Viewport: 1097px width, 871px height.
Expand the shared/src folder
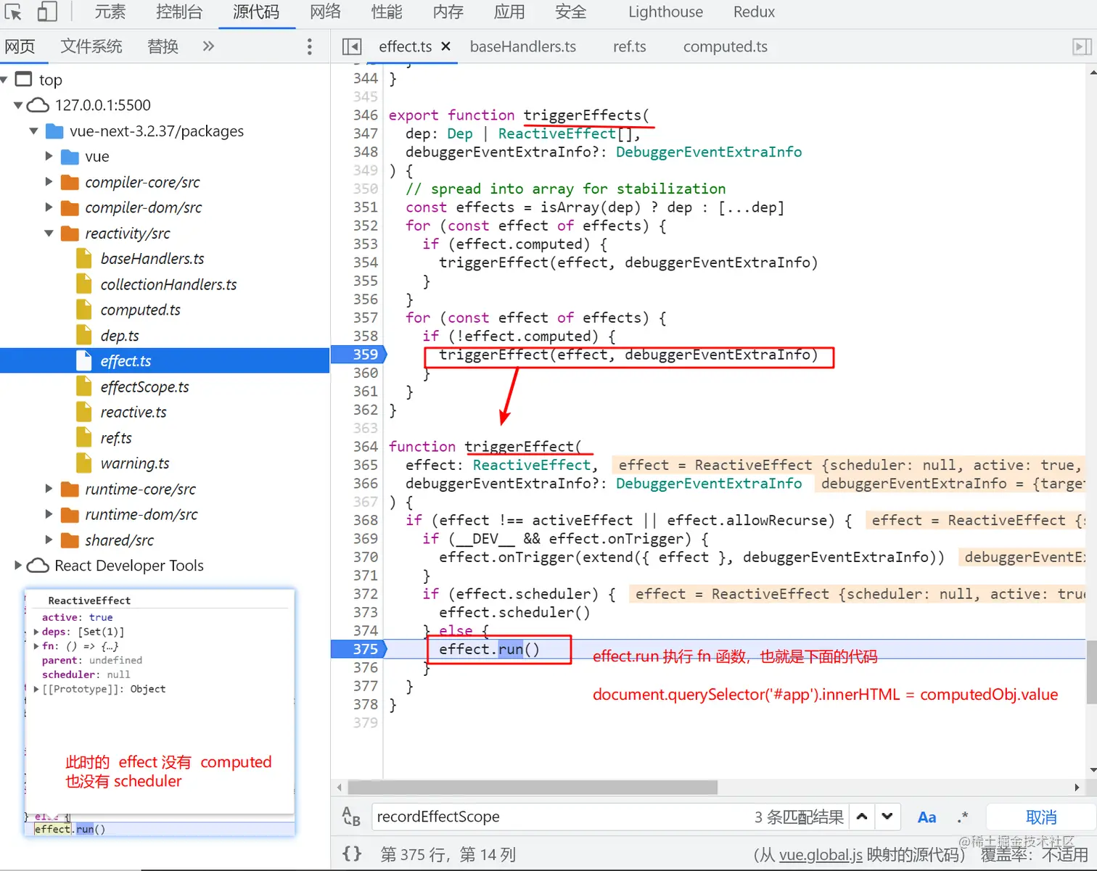click(49, 540)
